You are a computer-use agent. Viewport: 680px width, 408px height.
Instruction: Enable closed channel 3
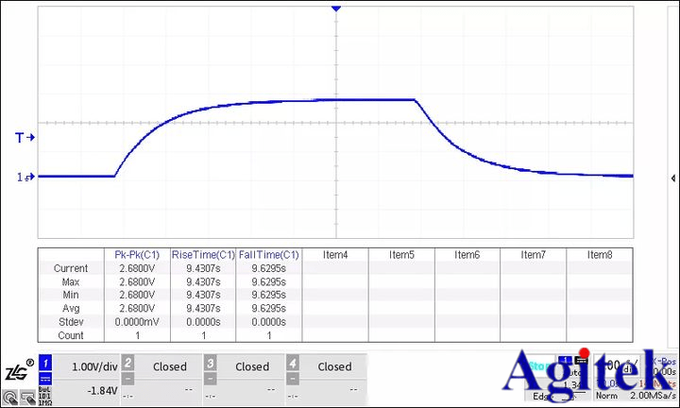(x=252, y=366)
